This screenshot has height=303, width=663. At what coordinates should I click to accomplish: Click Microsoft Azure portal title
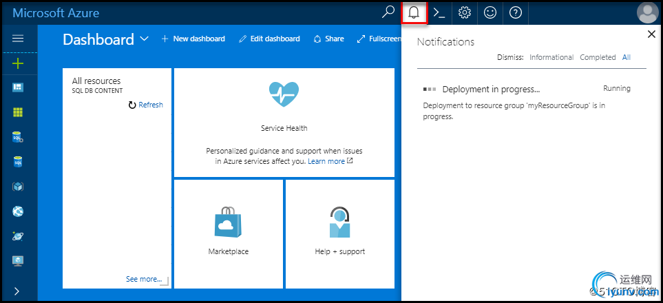click(56, 12)
